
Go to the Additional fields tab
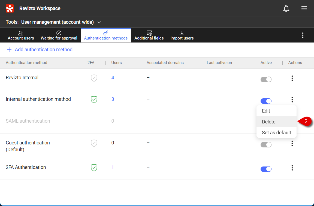coord(149,35)
